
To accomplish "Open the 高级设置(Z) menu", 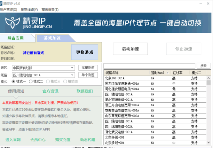I will click(x=50, y=10).
